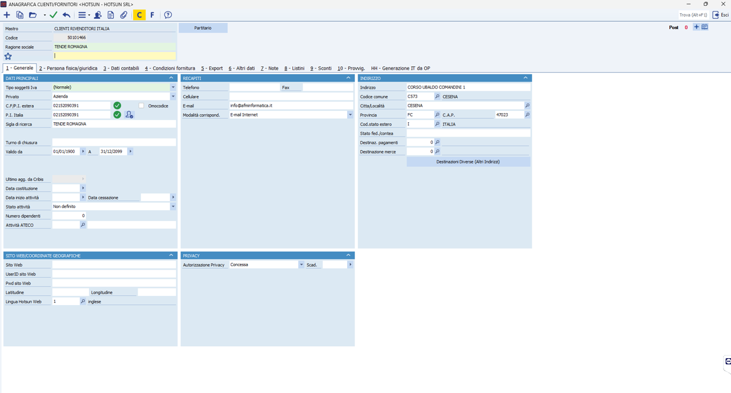The image size is (731, 393).
Task: Click the Telefono input field
Action: tap(254, 87)
